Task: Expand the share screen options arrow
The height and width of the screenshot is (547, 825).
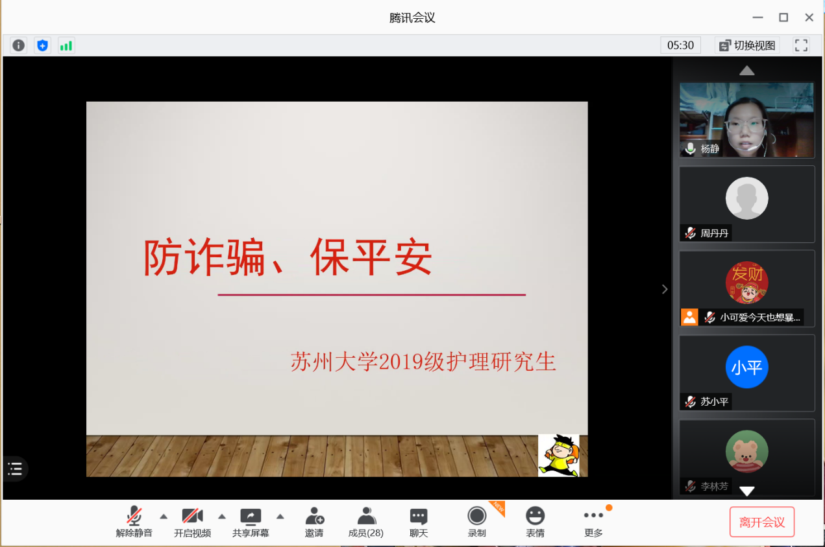Action: [280, 517]
